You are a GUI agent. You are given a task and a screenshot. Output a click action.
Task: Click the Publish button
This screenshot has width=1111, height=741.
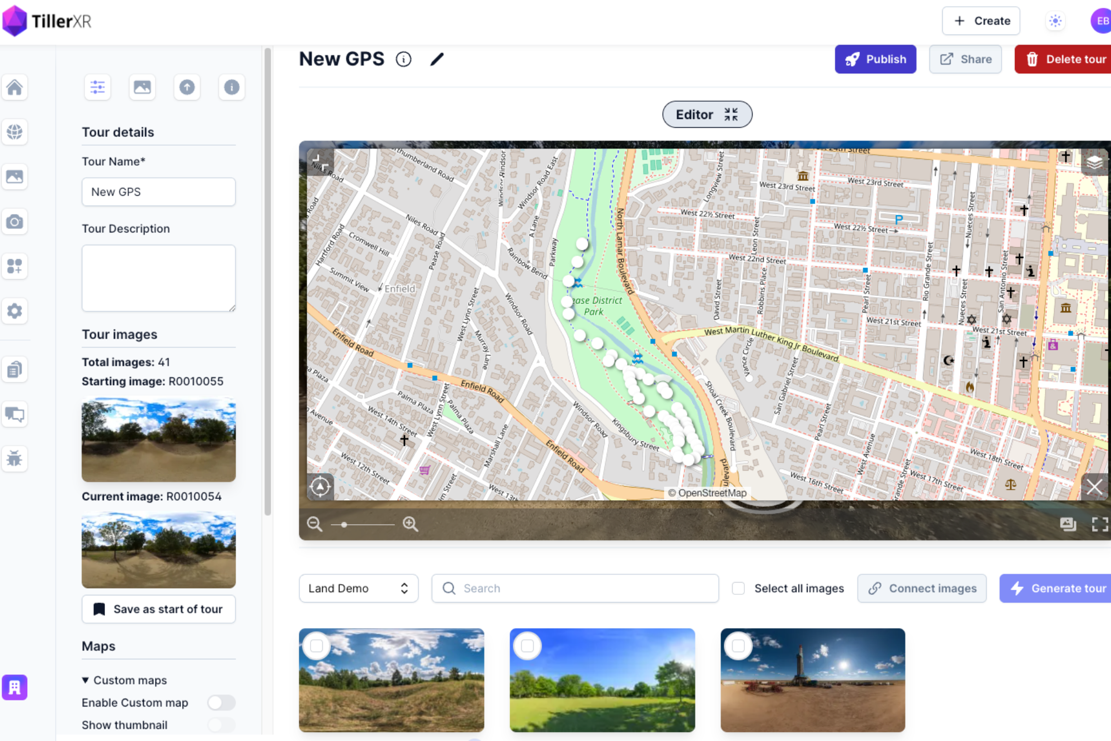click(875, 59)
